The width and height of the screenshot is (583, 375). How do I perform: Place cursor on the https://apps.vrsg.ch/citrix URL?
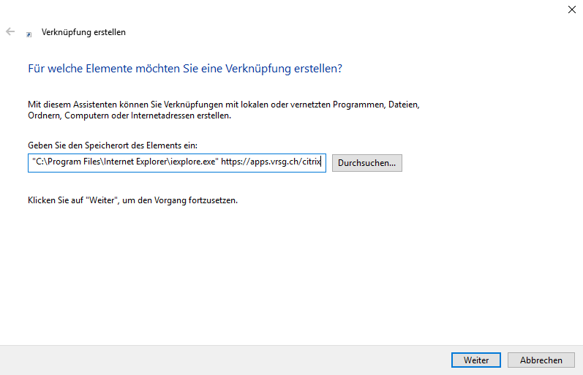(271, 163)
